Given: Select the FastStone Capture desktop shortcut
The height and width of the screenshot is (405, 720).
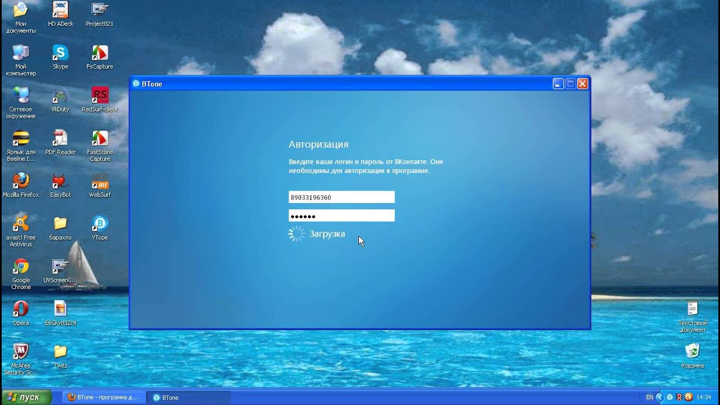Looking at the screenshot, I should (100, 146).
